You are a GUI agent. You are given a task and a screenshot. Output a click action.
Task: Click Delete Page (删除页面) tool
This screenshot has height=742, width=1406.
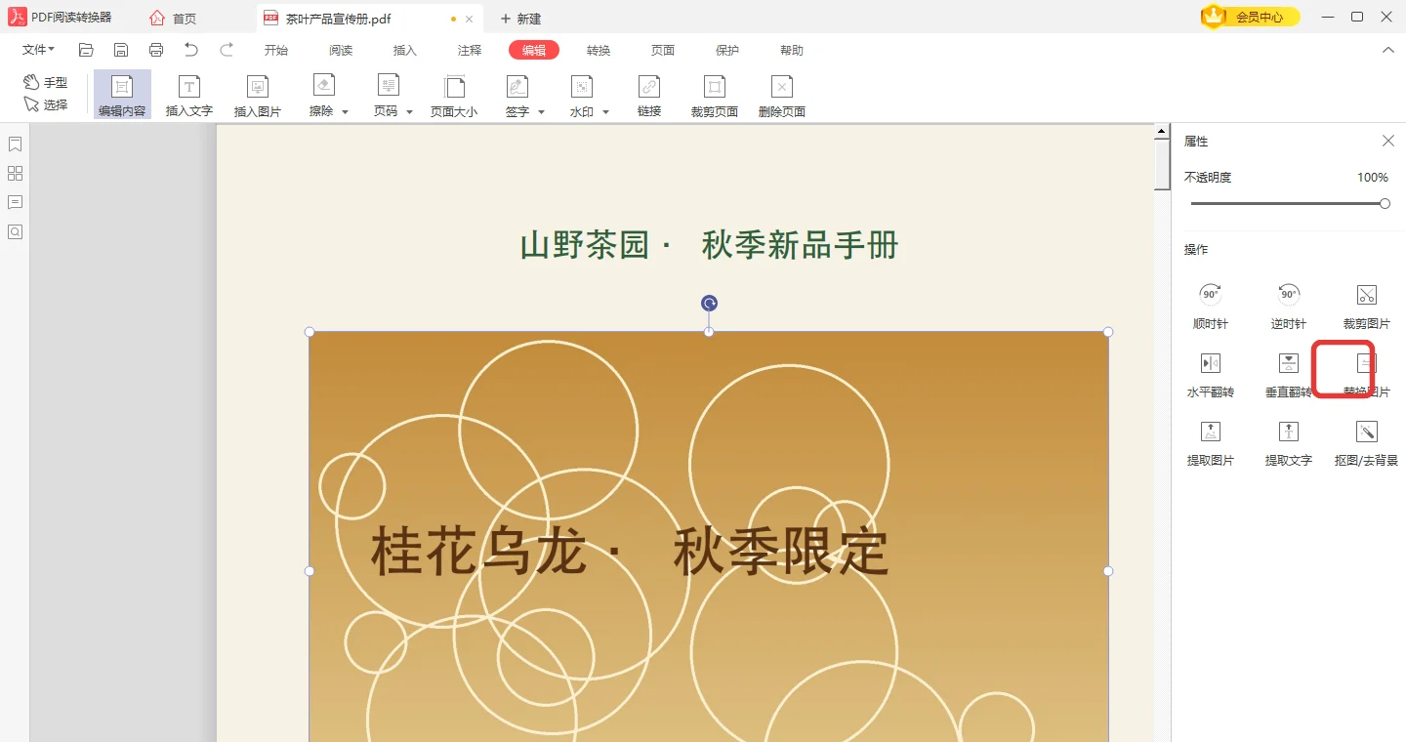pos(782,95)
